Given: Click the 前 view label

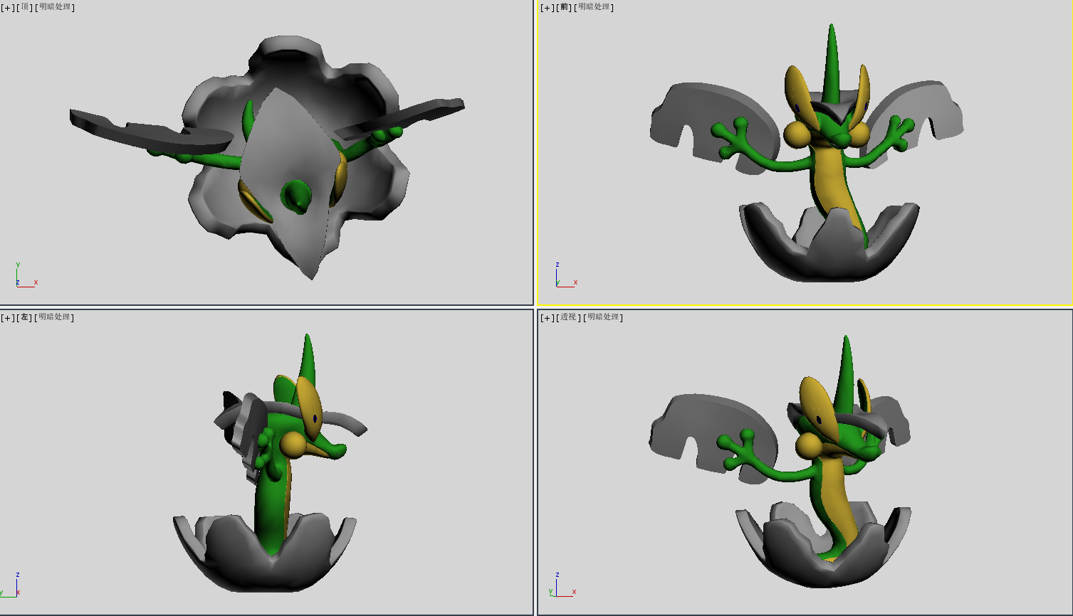Looking at the screenshot, I should tap(565, 7).
